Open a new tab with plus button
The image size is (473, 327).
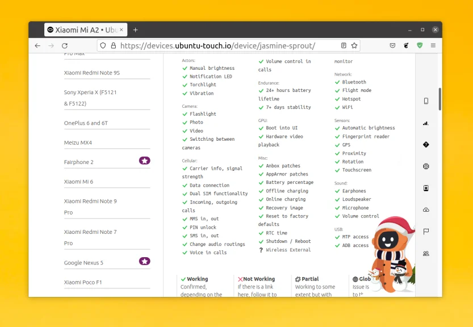pos(136,30)
